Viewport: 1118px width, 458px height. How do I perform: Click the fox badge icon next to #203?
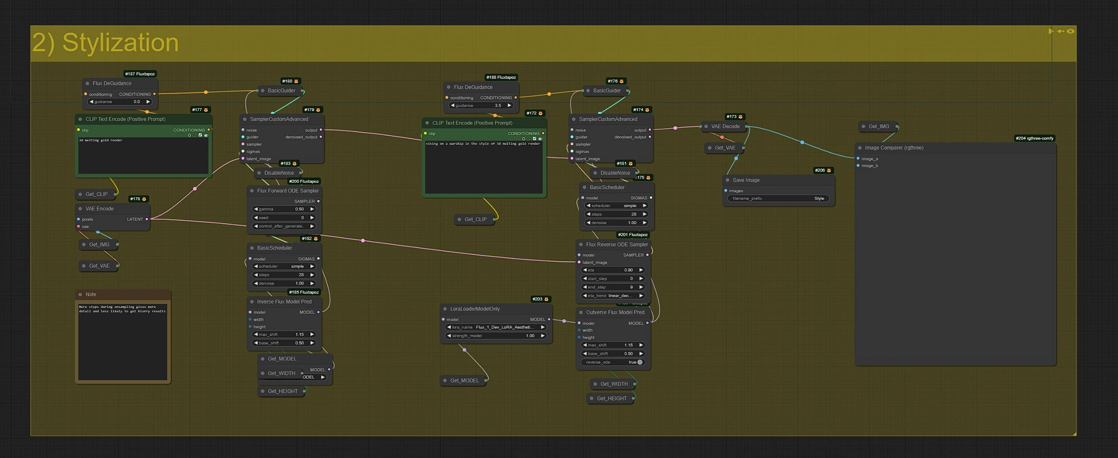click(x=547, y=299)
